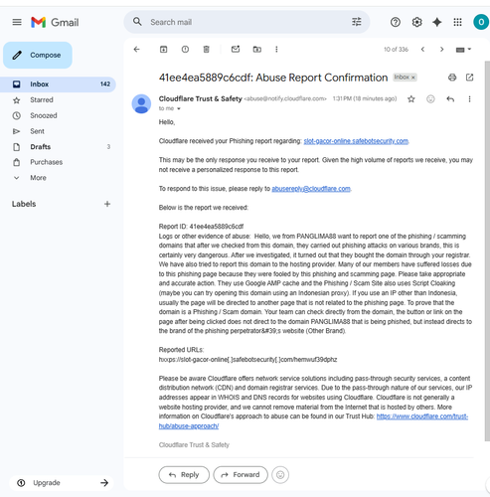
Task: Click the Gmail logo
Action: [x=55, y=22]
